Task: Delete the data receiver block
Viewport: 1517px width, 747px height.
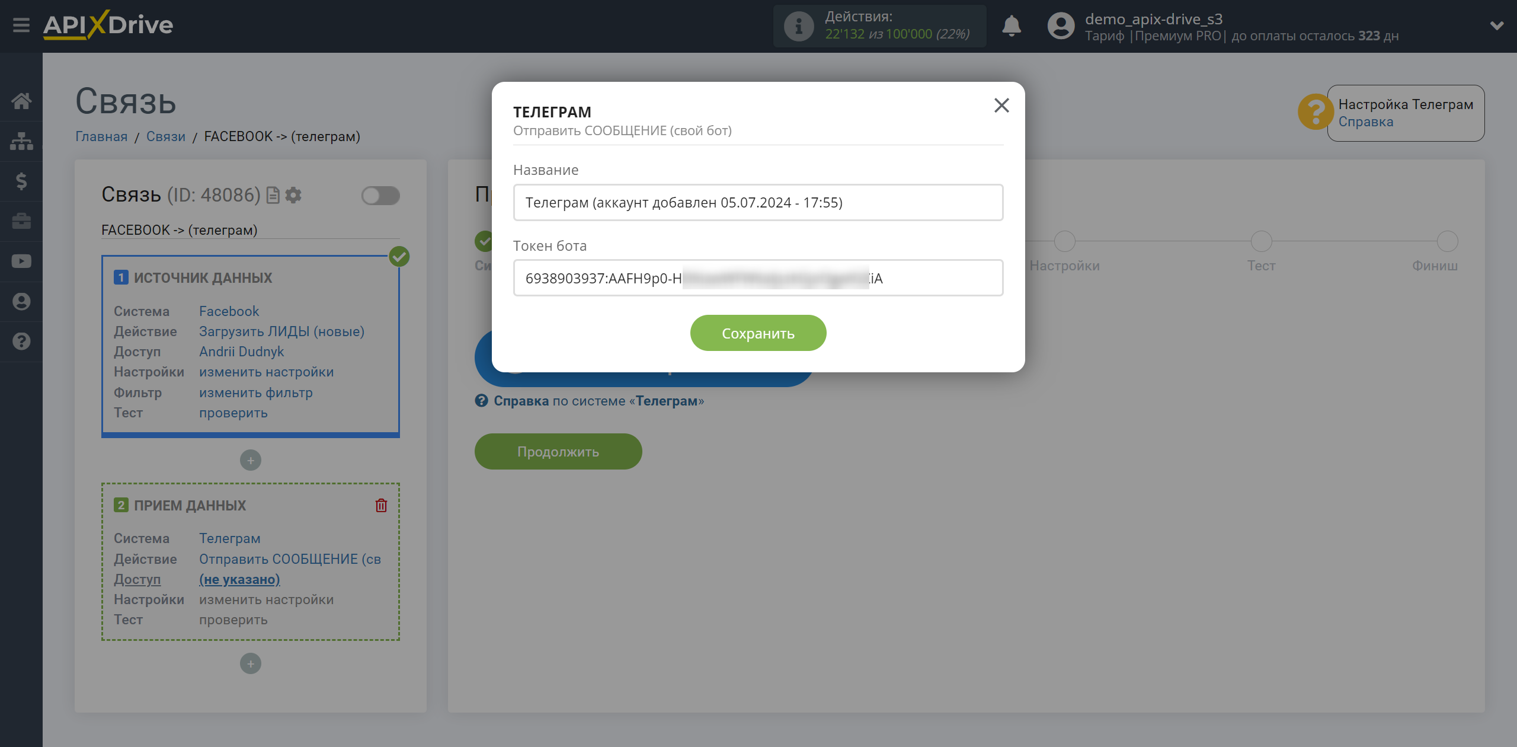Action: (x=381, y=505)
